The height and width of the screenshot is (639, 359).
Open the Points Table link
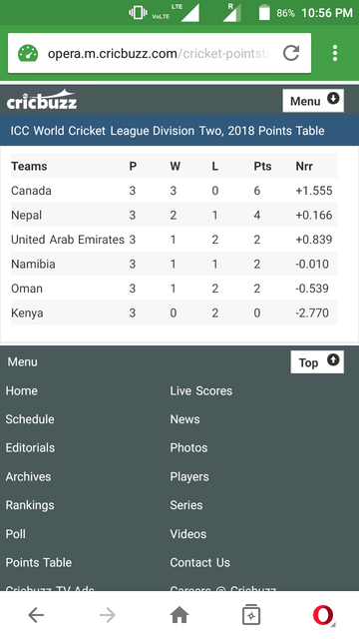tap(39, 562)
